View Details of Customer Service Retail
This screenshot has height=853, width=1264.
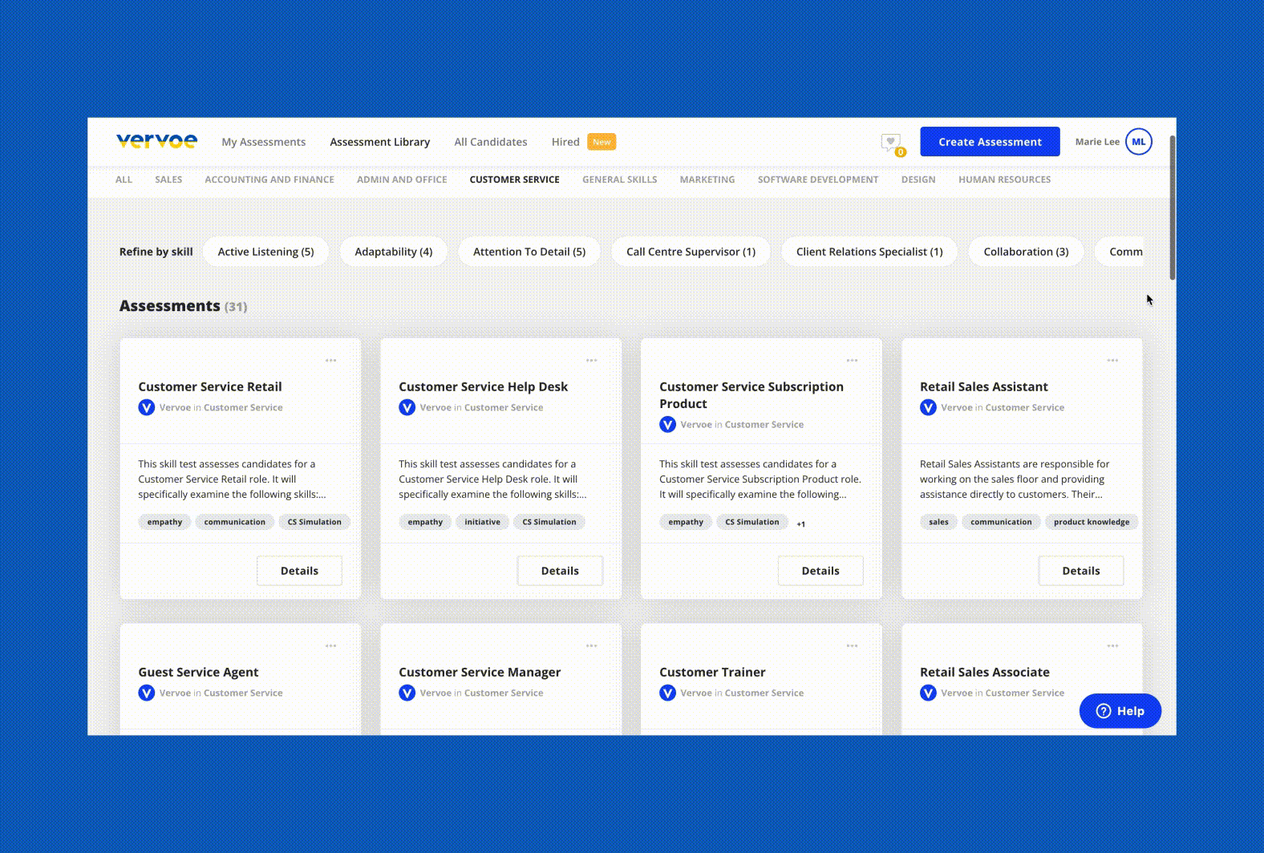point(299,571)
